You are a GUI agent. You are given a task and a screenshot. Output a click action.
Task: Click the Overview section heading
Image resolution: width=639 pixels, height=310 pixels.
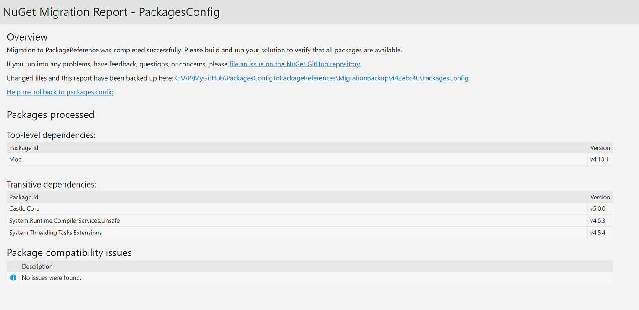tap(27, 37)
